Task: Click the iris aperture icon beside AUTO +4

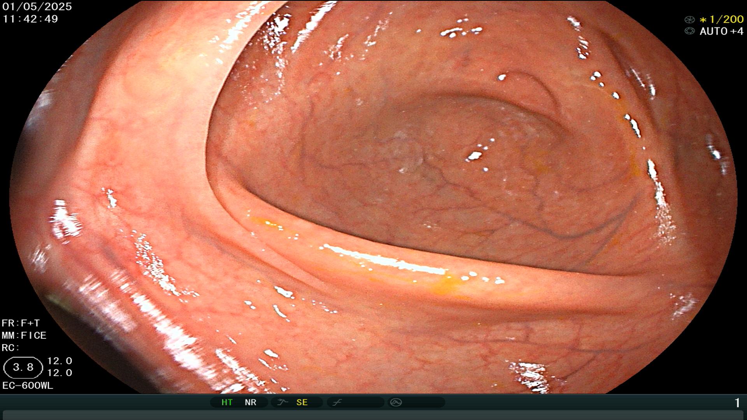Action: (689, 31)
